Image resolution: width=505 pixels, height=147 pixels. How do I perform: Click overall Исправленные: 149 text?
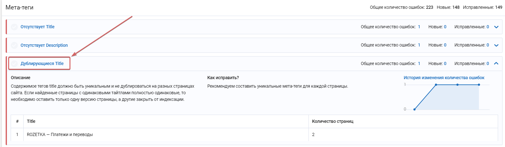[x=483, y=7]
